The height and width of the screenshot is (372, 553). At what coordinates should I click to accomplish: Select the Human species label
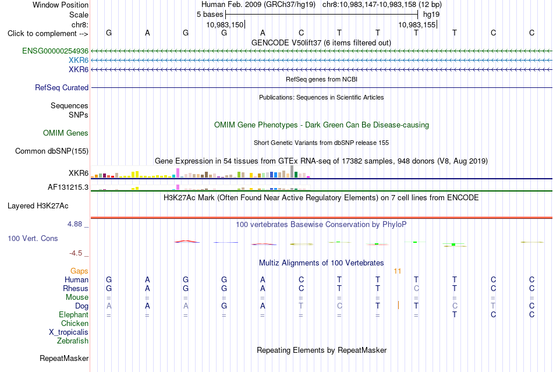(x=76, y=279)
